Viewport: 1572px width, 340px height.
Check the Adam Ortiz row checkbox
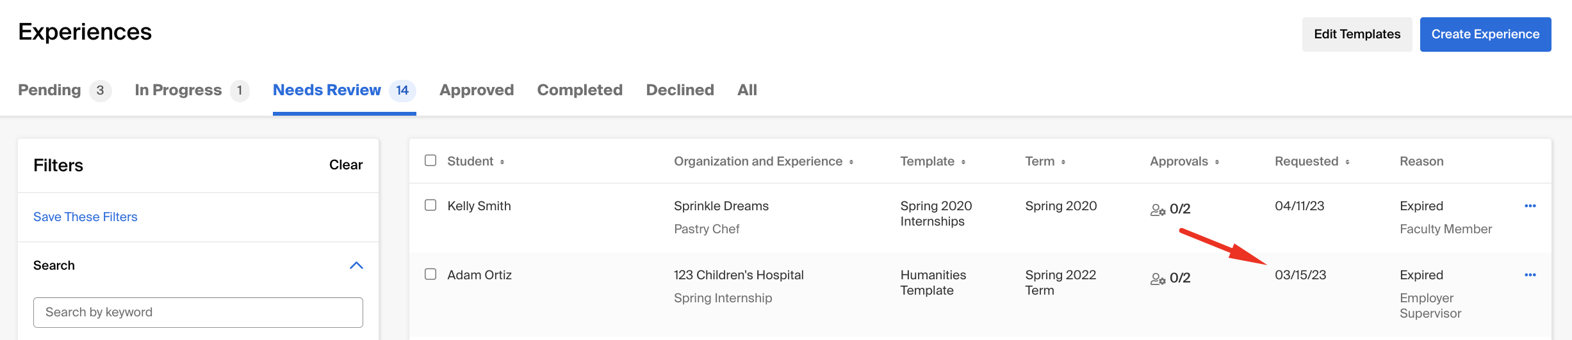[x=430, y=274]
